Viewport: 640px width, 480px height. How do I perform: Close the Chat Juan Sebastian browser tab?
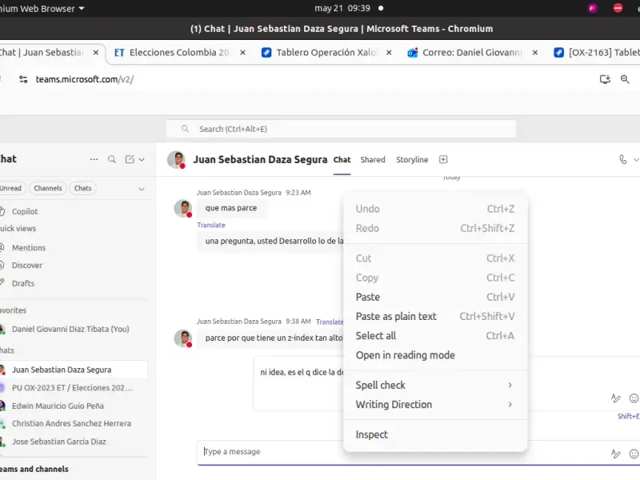point(96,53)
